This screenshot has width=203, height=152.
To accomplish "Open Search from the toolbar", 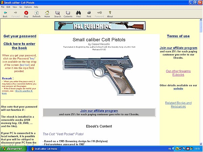I will point(58,13).
